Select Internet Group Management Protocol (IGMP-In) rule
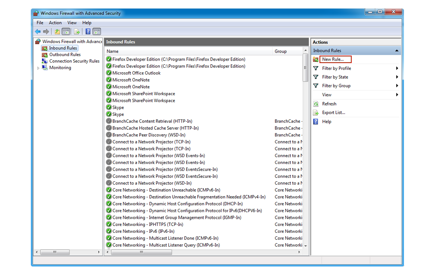This screenshot has width=433, height=274. pos(177,218)
